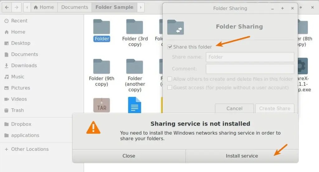Expand path bar left scroll arrow

pyautogui.click(x=27, y=7)
